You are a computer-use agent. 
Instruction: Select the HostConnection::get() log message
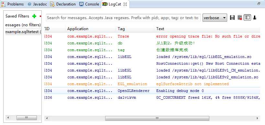pos(152,63)
